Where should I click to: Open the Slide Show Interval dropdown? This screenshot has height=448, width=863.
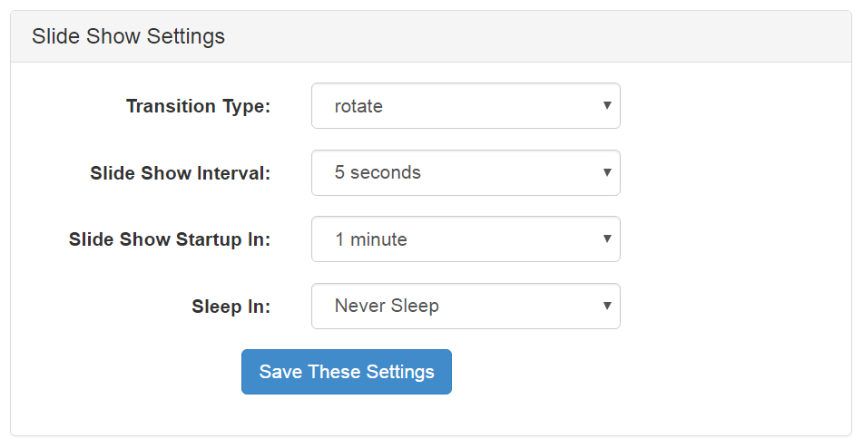(x=466, y=172)
